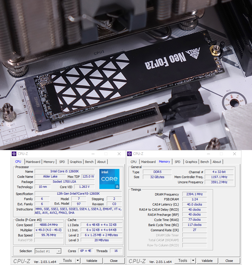Image resolution: width=252 pixels, height=265 pixels.
Task: Click Close button in left CPU-Z window
Action: click(114, 261)
